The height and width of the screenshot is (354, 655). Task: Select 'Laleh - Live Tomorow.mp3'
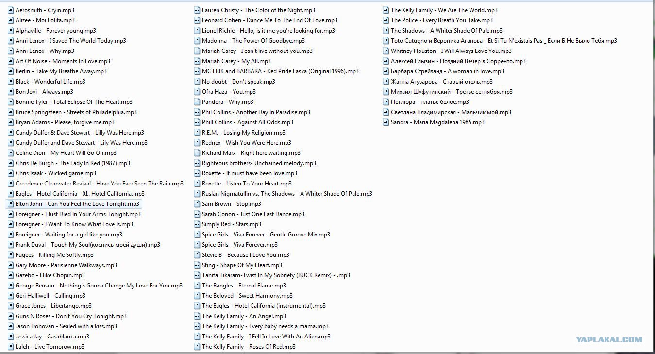point(50,347)
